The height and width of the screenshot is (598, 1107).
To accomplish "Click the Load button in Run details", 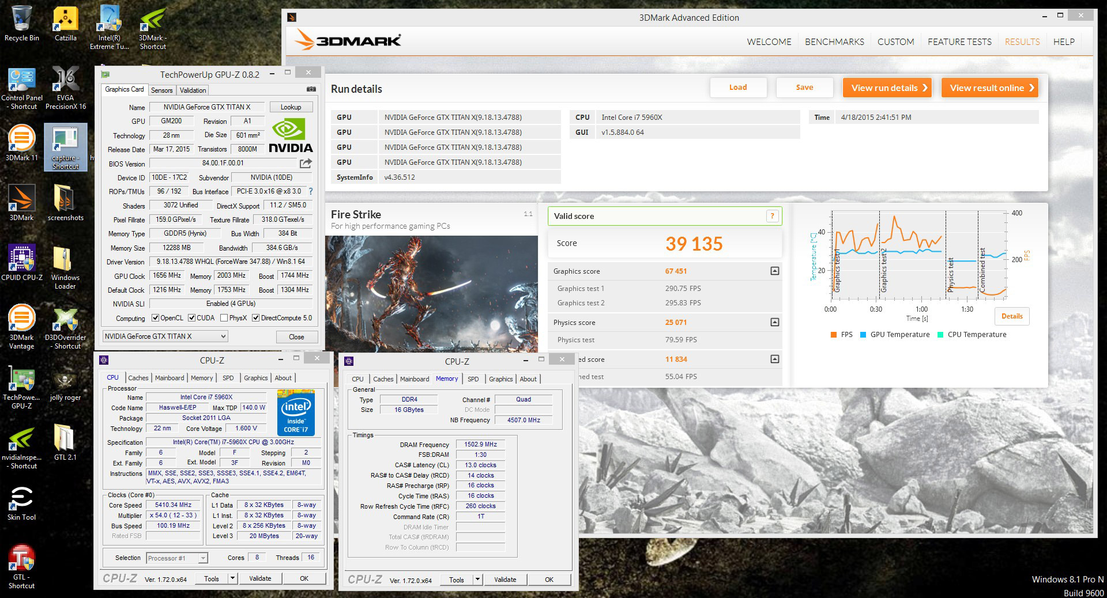I will (x=738, y=88).
